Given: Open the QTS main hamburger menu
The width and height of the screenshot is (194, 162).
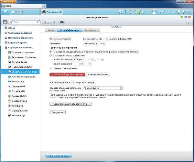Looking at the screenshot, I should (5, 12).
